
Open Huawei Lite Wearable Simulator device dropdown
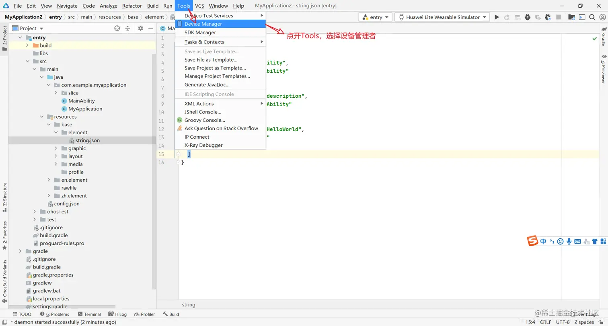[x=442, y=17]
